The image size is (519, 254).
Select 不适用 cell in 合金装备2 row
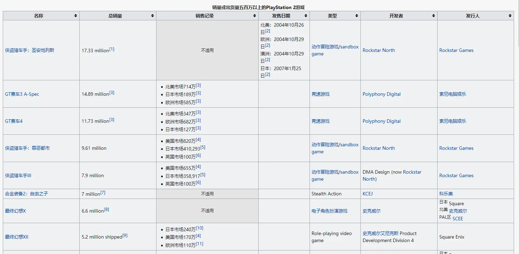coord(207,194)
